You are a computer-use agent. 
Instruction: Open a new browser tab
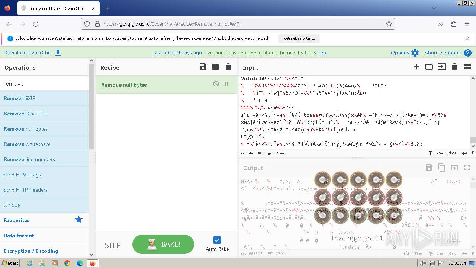coord(108,8)
